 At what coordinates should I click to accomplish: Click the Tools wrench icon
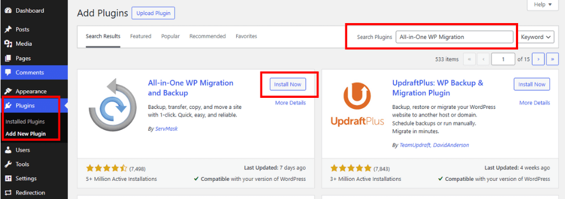tap(8, 164)
